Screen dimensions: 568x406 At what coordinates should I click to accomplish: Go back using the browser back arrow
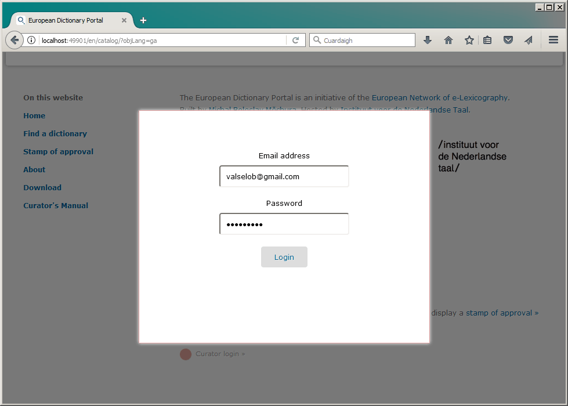[x=15, y=40]
